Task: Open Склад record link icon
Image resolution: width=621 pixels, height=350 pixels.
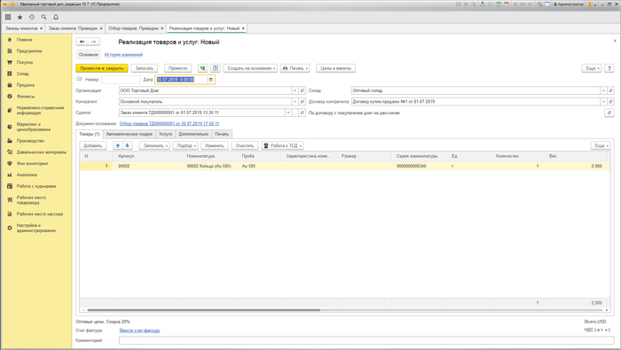Action: 610,90
